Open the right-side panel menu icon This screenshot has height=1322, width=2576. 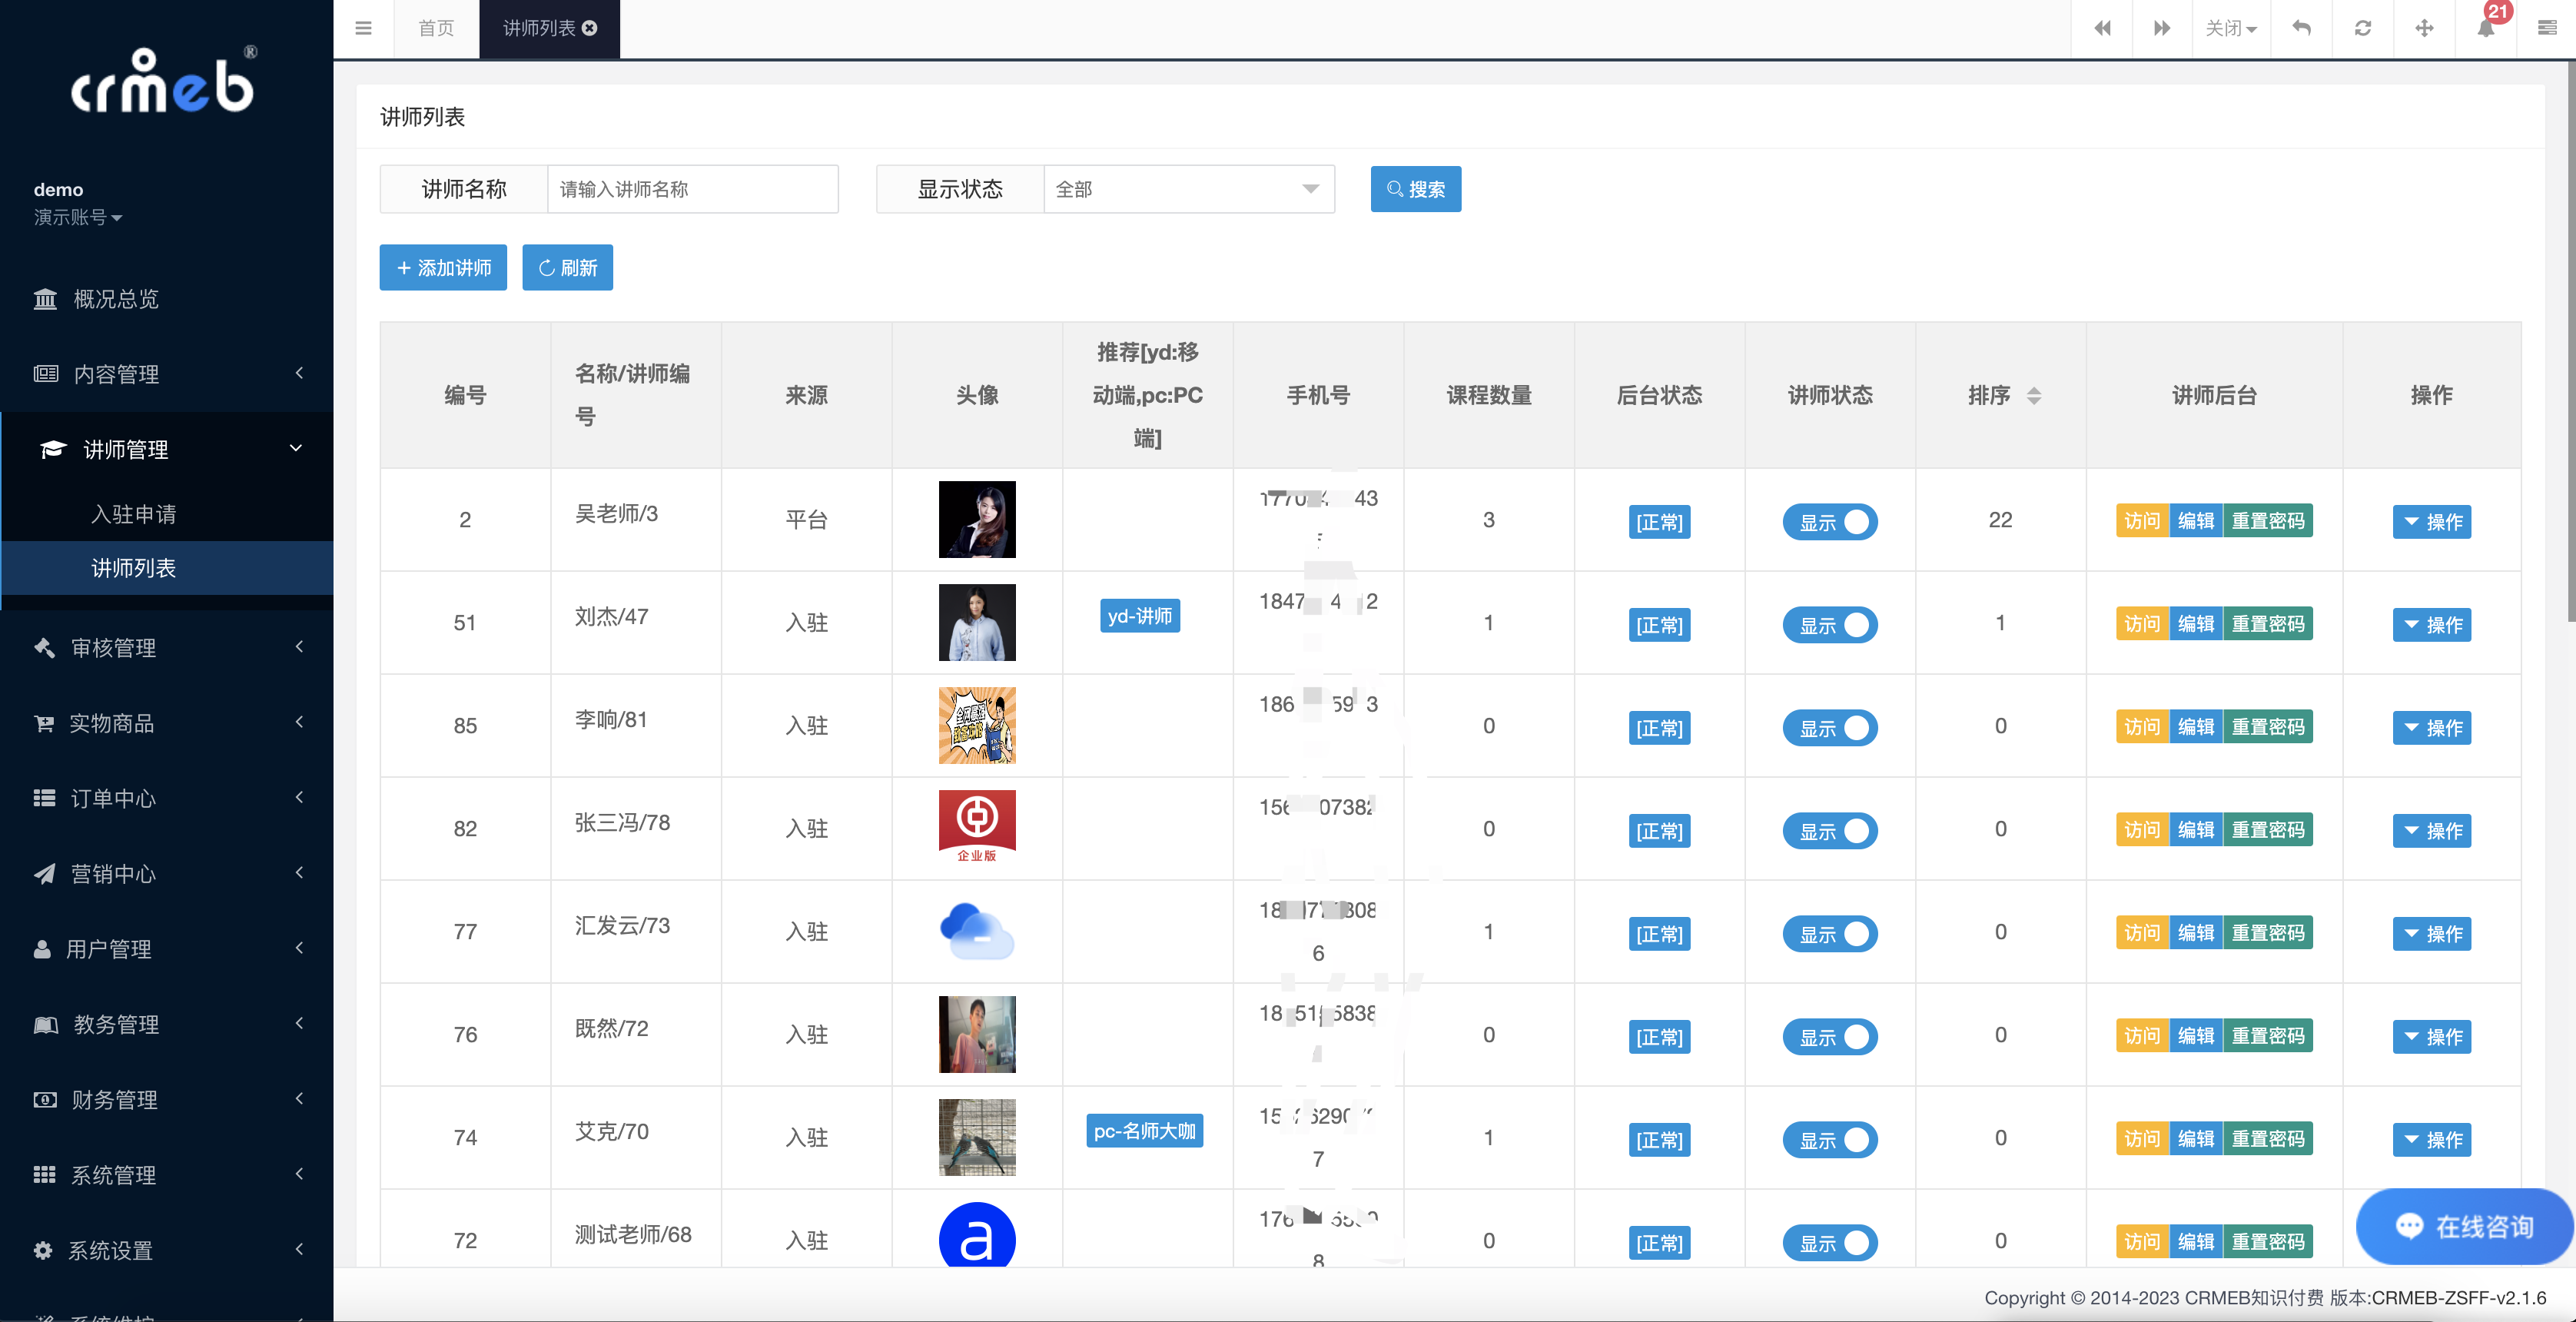(2547, 28)
